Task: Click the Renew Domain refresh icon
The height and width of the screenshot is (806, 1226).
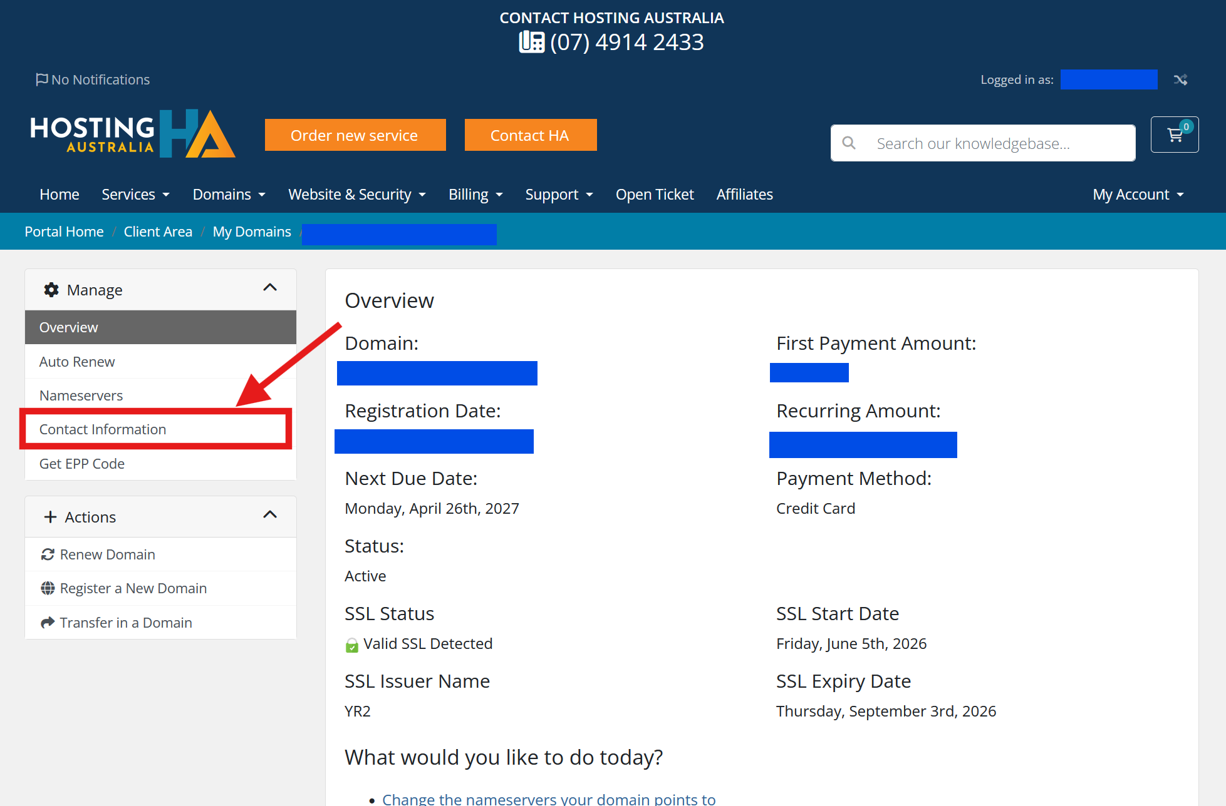Action: click(x=48, y=554)
